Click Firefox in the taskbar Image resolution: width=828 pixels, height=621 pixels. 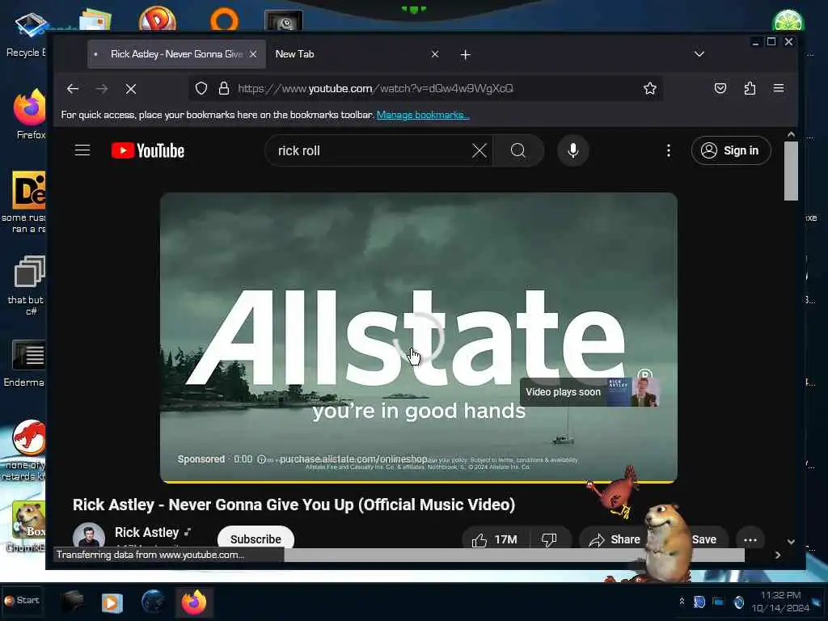[194, 602]
